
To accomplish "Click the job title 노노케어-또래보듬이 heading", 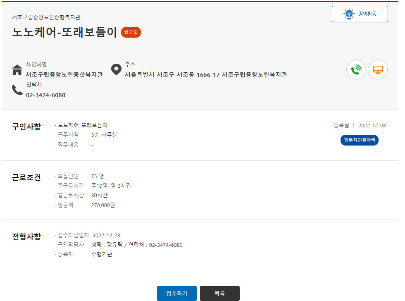I will pos(62,32).
